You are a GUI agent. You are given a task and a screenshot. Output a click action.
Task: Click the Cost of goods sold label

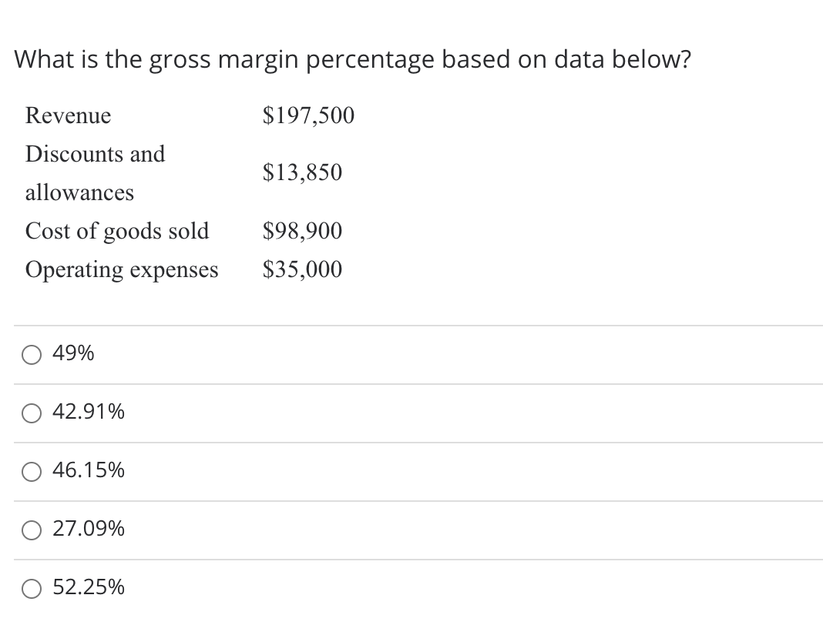click(x=117, y=231)
